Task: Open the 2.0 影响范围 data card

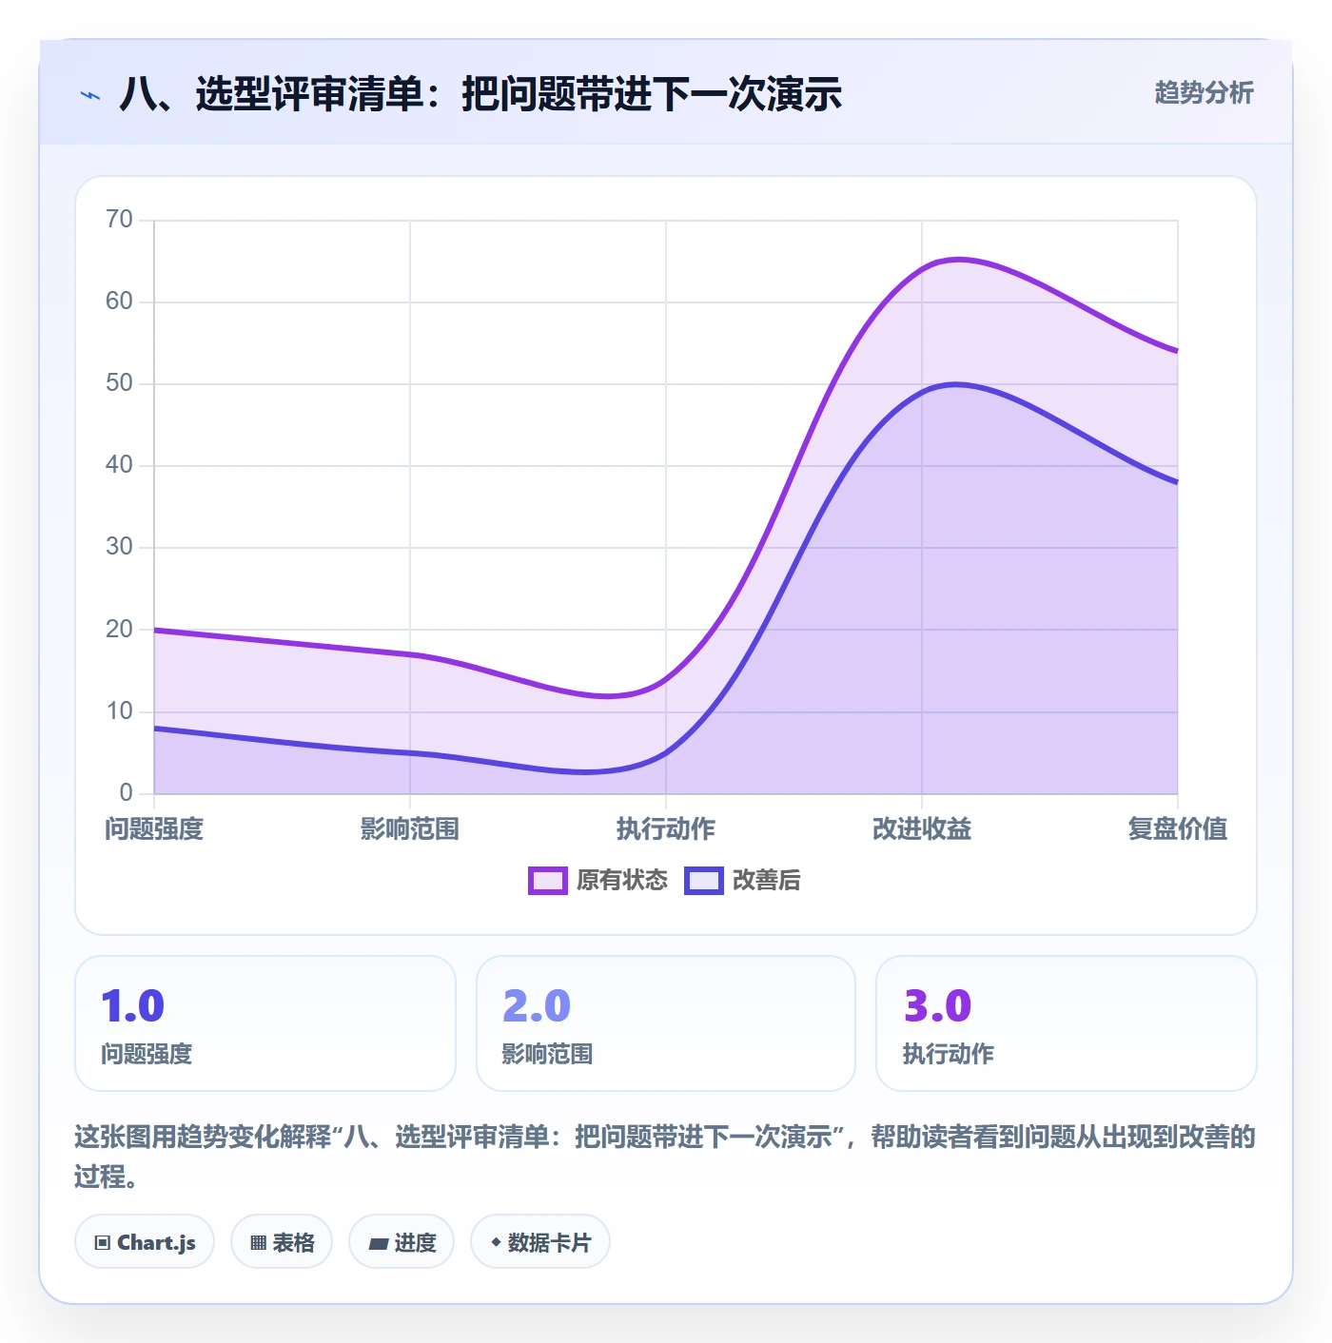Action: click(666, 1023)
